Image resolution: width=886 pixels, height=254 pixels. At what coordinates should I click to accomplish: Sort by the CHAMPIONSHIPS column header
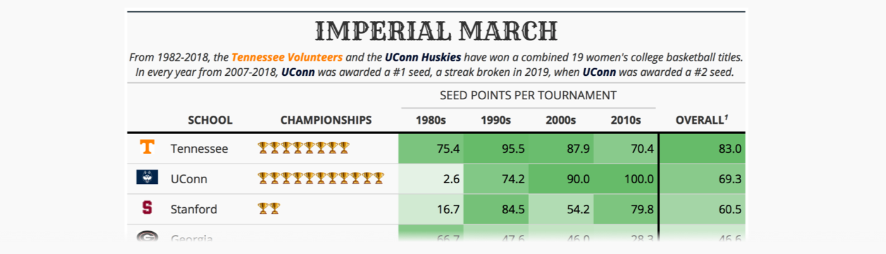(x=326, y=120)
